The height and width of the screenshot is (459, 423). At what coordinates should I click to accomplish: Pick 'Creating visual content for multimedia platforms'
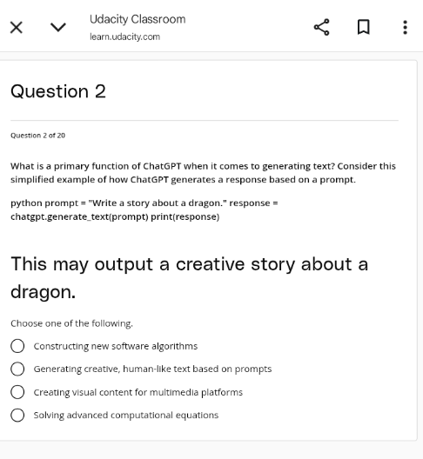(17, 392)
